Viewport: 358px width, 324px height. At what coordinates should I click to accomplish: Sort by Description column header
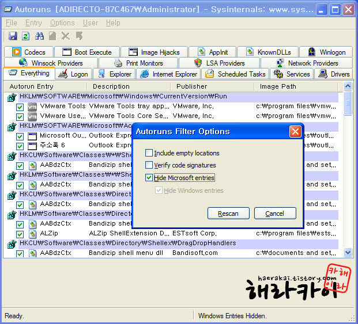tap(129, 86)
